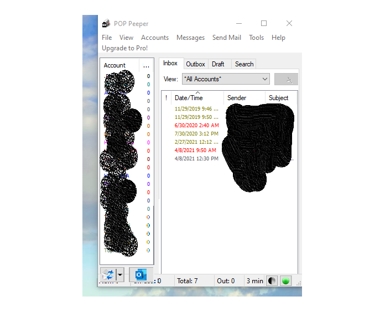Click Upgrade to Pro! menu link

(x=124, y=48)
